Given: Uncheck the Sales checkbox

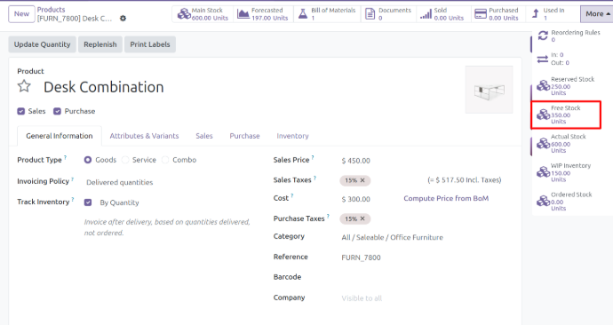Looking at the screenshot, I should [21, 111].
